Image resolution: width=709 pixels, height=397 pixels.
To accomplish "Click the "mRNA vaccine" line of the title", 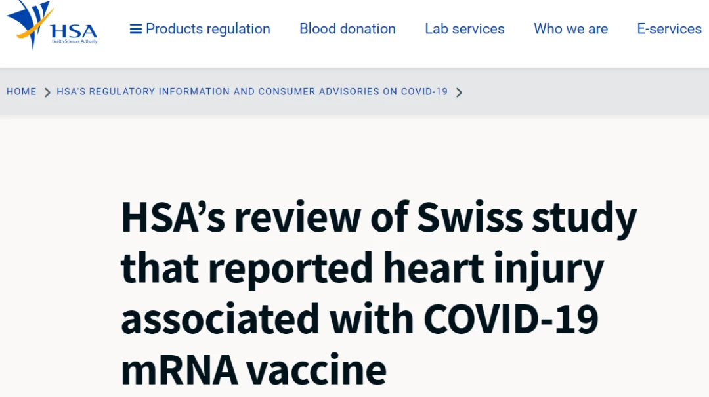I will point(253,370).
